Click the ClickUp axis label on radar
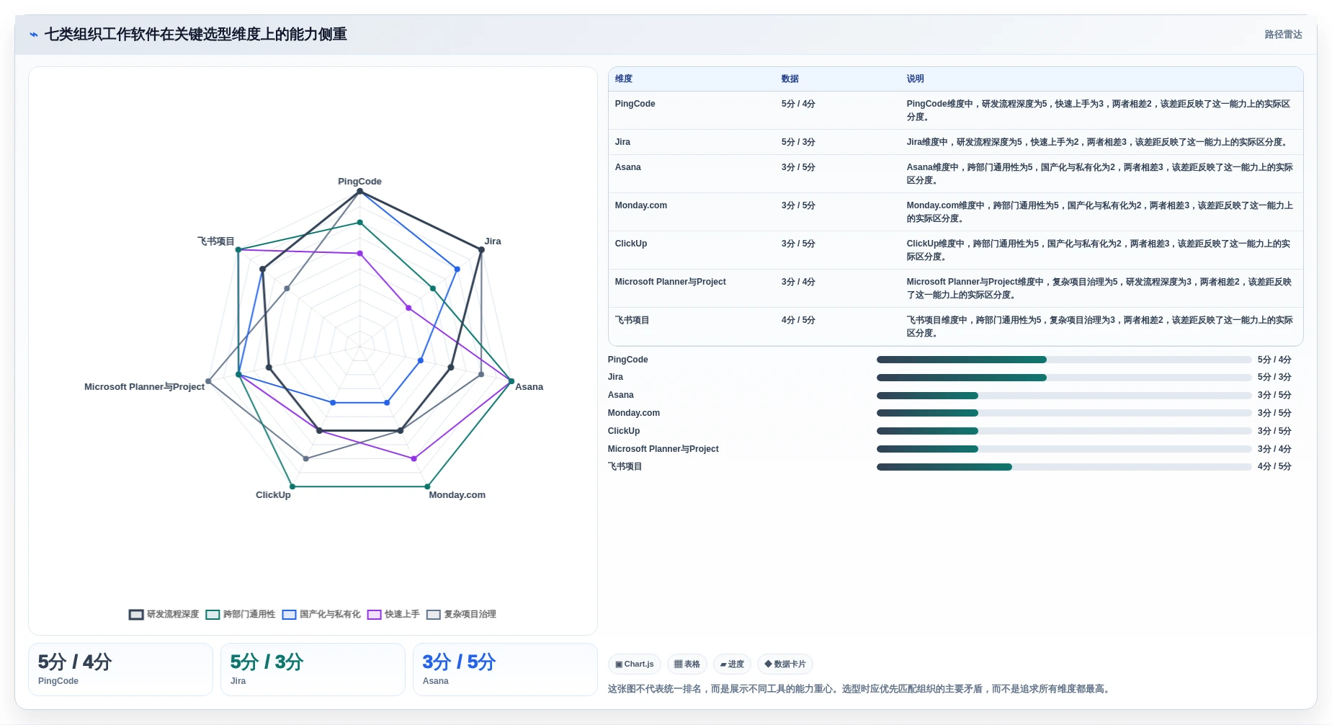 click(x=273, y=495)
